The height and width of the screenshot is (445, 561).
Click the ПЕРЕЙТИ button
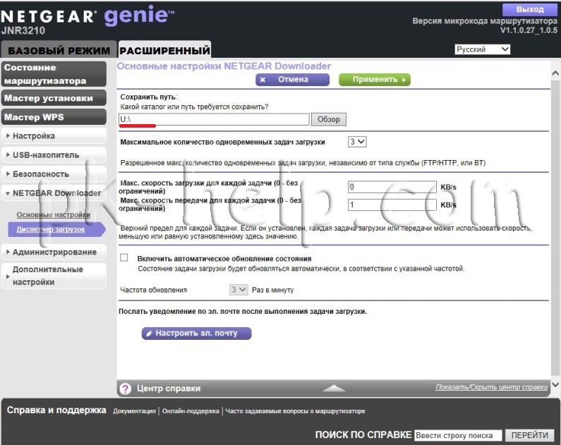[529, 435]
